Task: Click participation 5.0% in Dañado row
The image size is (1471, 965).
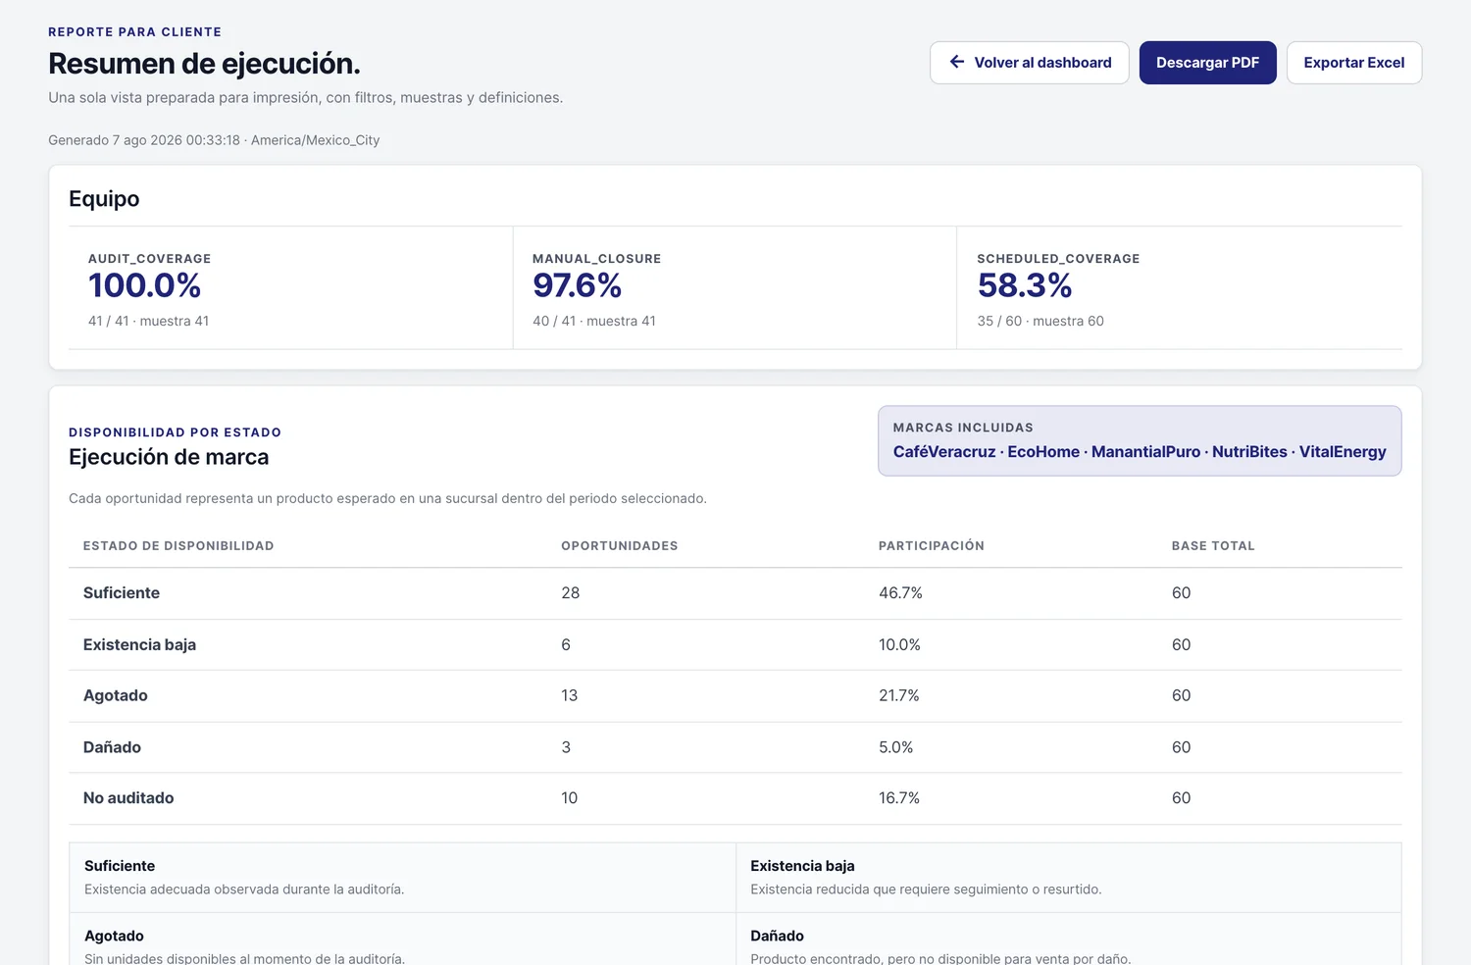Action: click(895, 747)
